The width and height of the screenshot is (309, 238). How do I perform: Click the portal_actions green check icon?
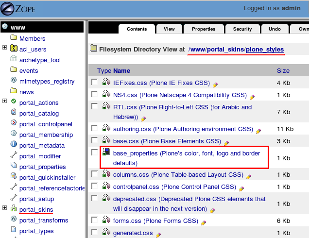(x=14, y=101)
